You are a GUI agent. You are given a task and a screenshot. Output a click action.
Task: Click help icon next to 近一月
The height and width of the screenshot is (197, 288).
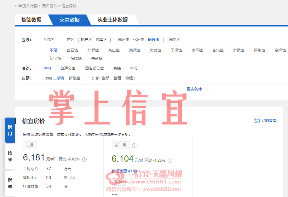(134, 146)
